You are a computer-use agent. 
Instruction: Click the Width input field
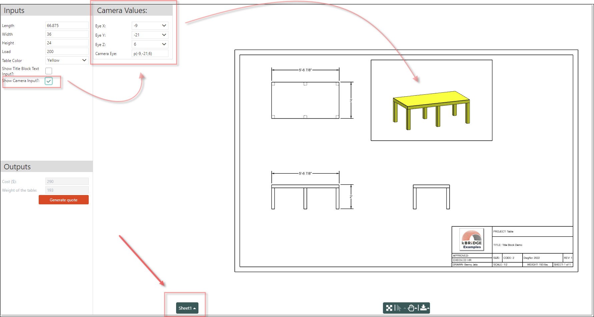(x=67, y=34)
